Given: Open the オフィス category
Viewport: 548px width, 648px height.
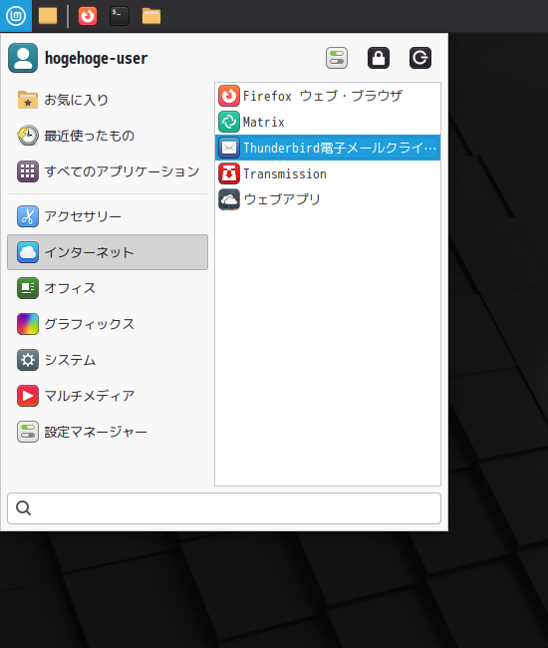Looking at the screenshot, I should coord(108,288).
